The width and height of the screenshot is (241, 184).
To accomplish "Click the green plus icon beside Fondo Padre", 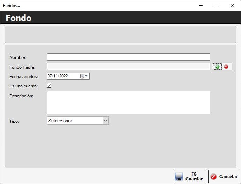I will (x=217, y=67).
